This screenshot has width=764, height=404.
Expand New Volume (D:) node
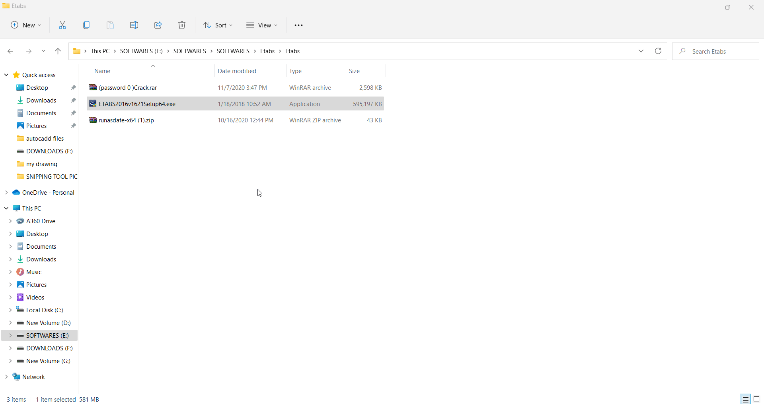[x=10, y=323]
